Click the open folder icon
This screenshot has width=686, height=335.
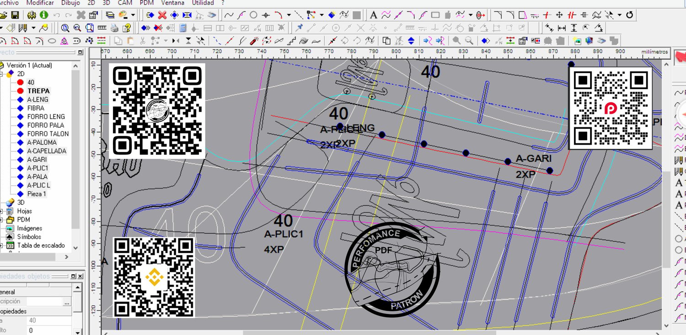pos(3,15)
